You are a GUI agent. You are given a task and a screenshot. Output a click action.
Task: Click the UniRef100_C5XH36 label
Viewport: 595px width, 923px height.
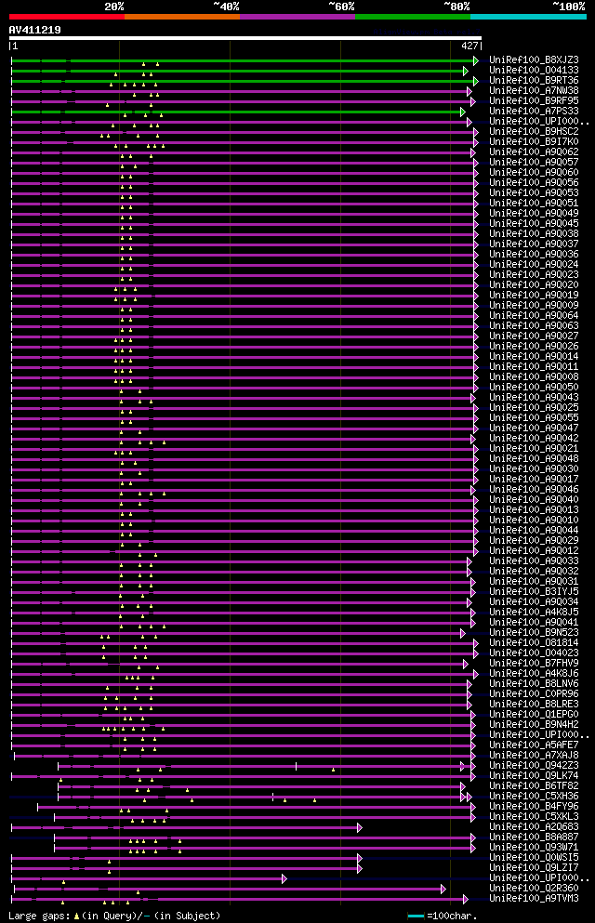(x=534, y=796)
